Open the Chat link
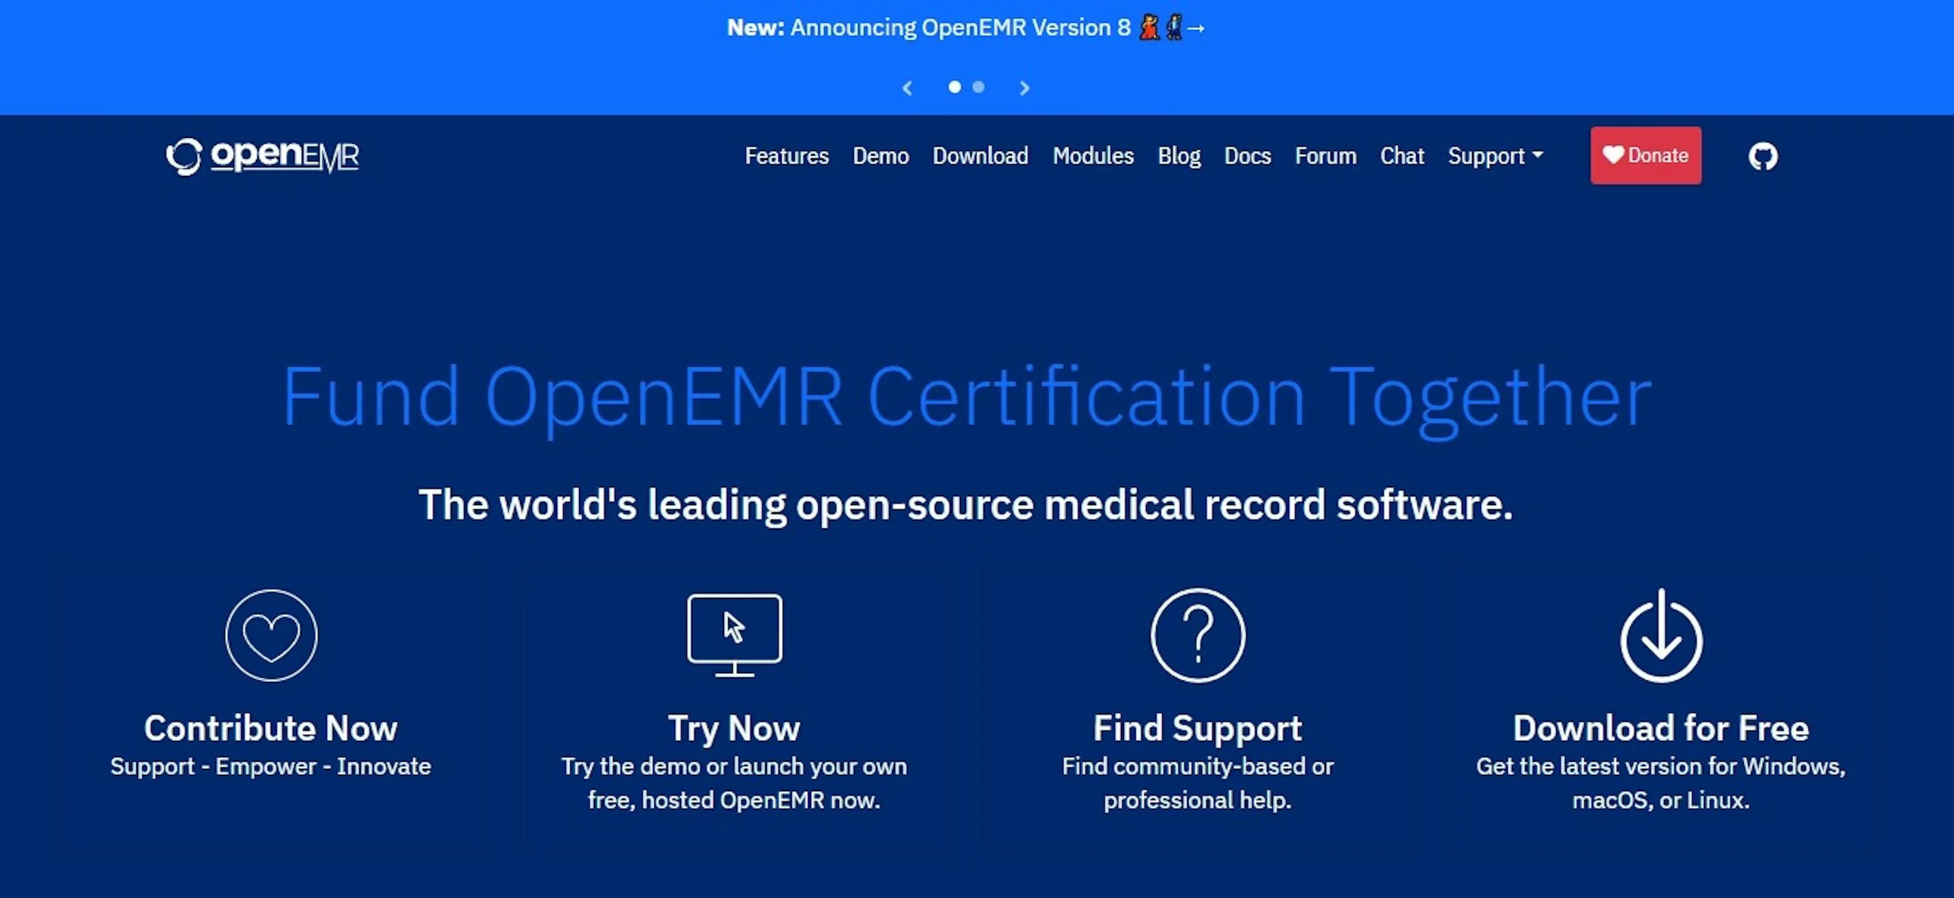1954x898 pixels. tap(1402, 156)
